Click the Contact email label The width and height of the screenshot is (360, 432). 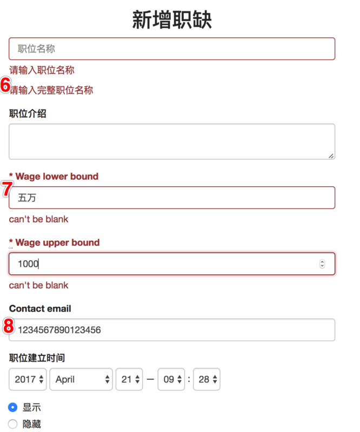coord(40,308)
